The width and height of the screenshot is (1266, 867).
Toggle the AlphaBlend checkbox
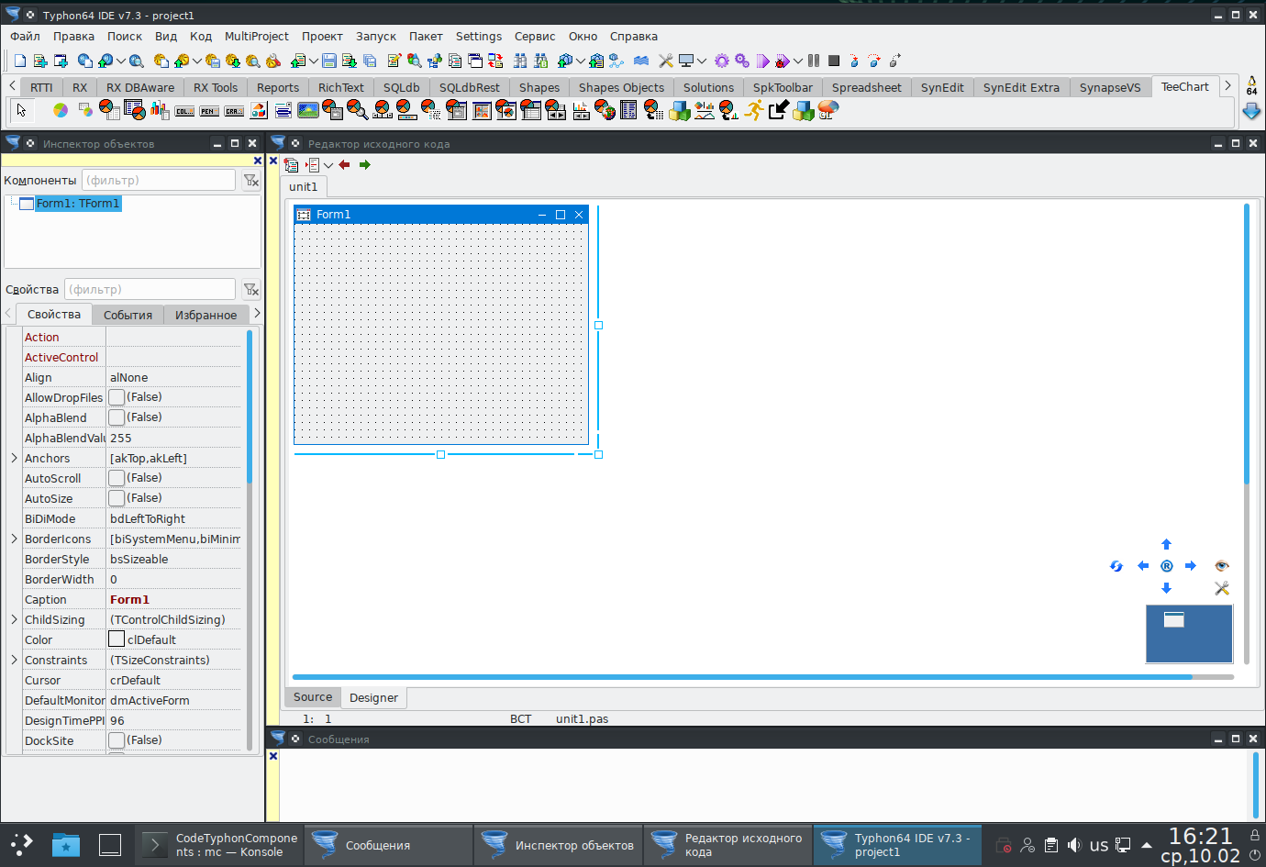[117, 417]
